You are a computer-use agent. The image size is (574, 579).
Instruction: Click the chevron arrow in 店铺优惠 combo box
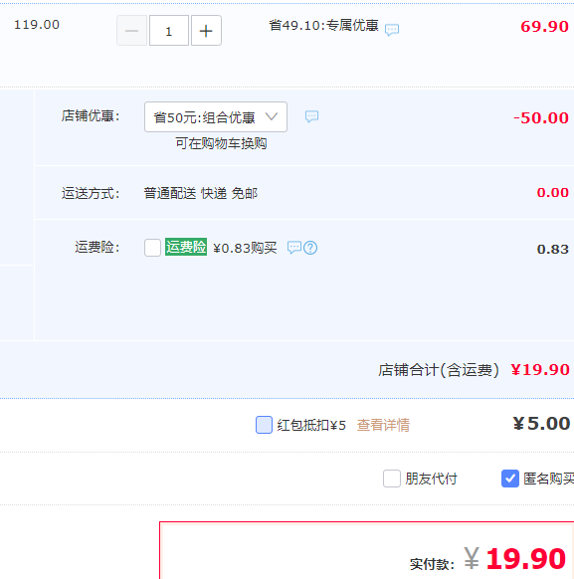(x=272, y=117)
